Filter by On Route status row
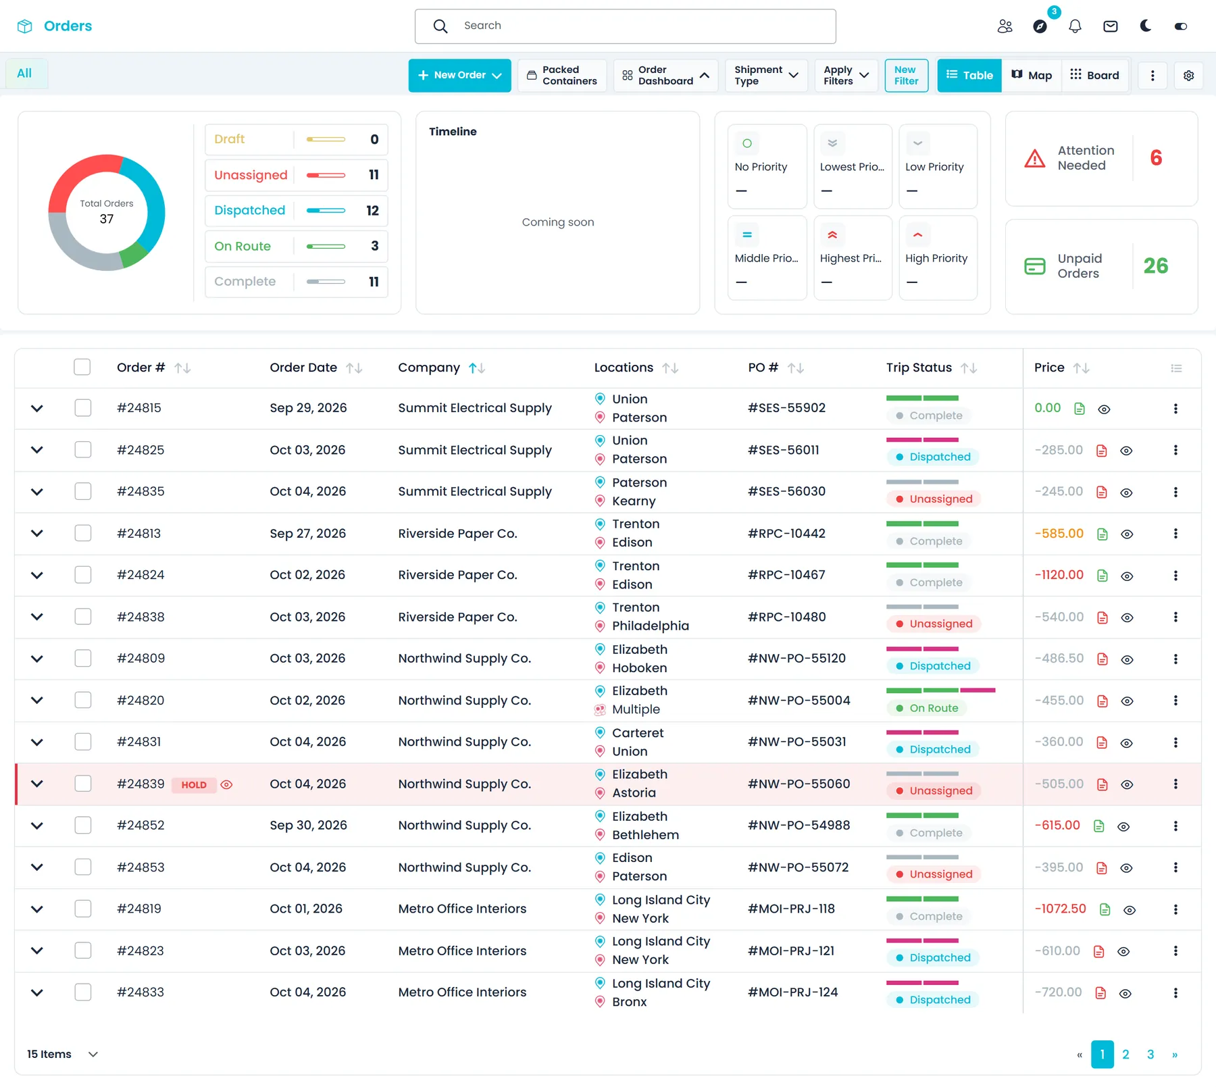The image size is (1216, 1087). [297, 247]
